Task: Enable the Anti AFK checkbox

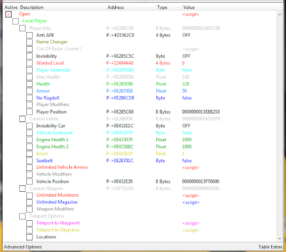Action: click(x=29, y=35)
